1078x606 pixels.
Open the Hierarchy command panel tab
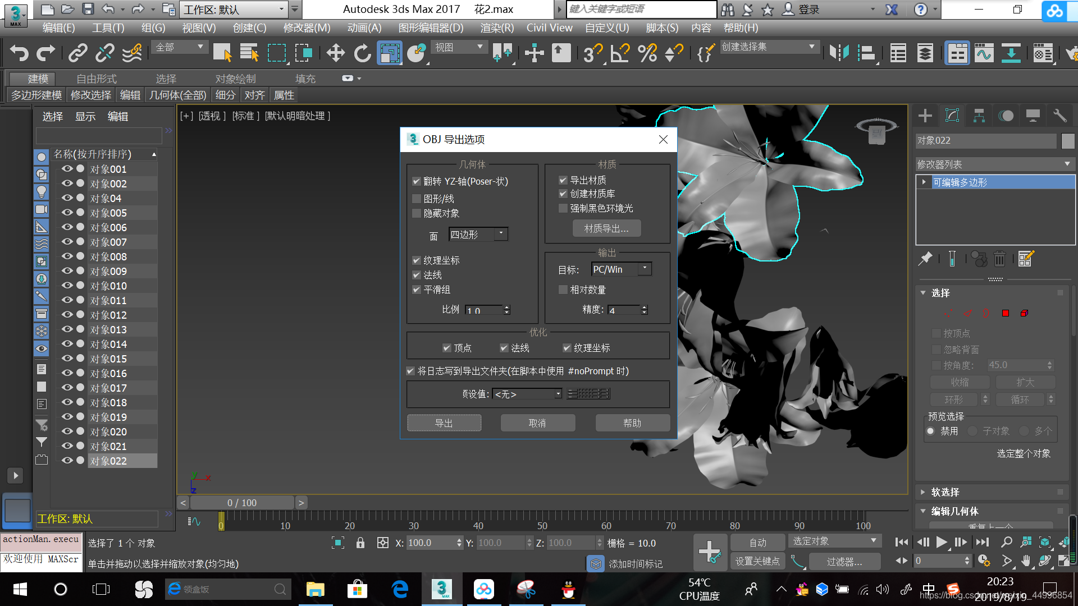(979, 116)
